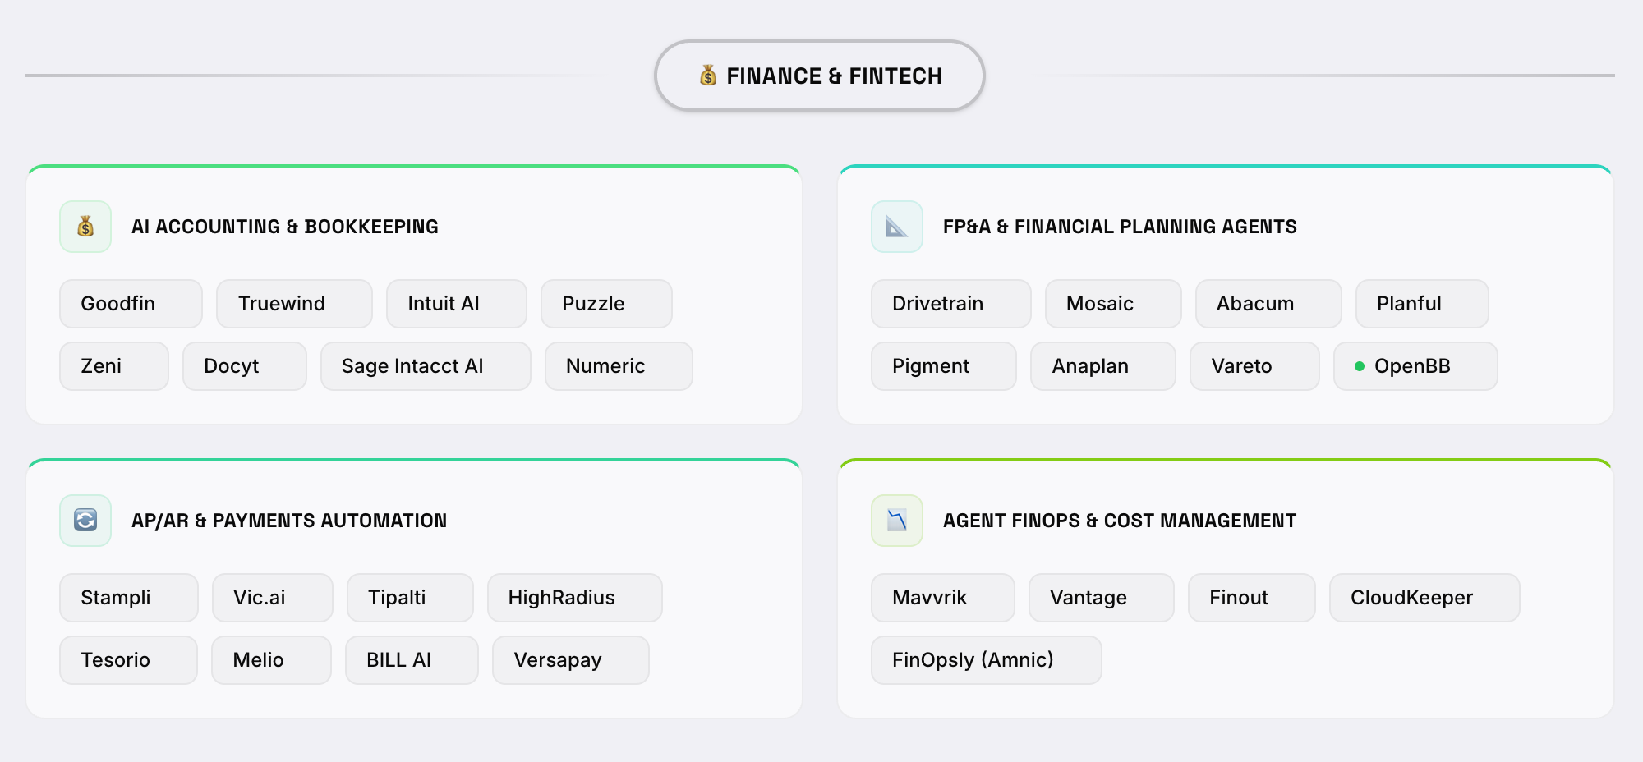Click the downtrend chart icon for Agent FinOps

(897, 521)
